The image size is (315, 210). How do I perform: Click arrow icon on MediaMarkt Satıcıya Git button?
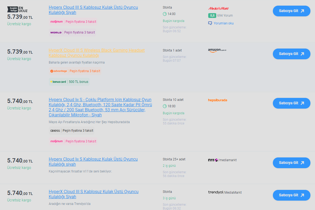[302, 11]
